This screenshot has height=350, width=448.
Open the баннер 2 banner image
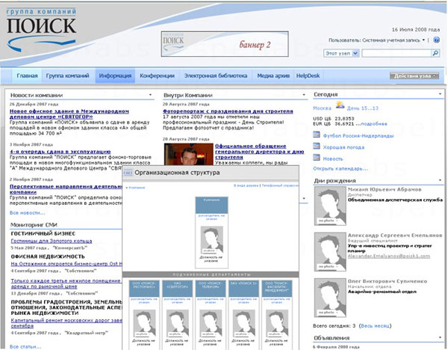pos(225,44)
